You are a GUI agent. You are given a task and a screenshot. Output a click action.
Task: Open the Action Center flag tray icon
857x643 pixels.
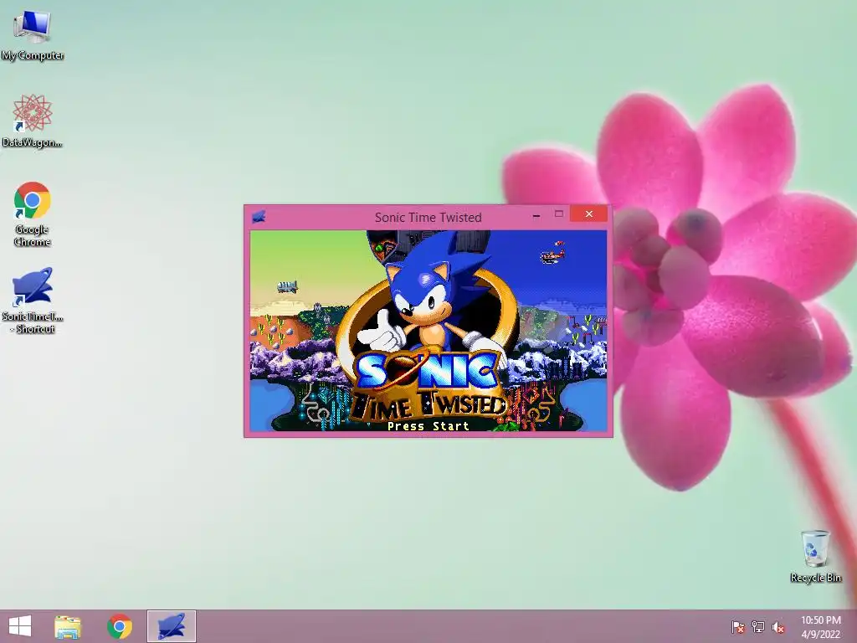[738, 627]
